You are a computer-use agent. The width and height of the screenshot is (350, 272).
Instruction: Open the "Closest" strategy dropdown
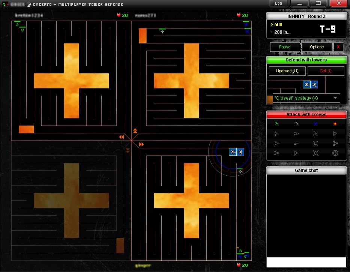coord(306,98)
